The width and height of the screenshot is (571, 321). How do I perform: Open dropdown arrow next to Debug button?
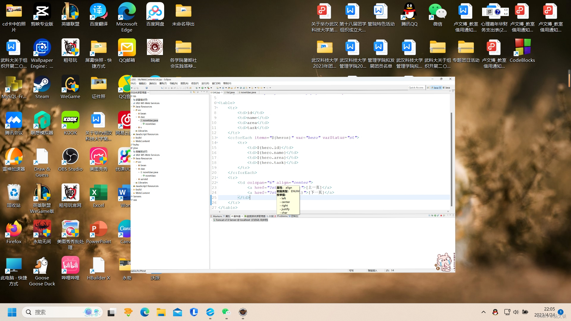199,88
